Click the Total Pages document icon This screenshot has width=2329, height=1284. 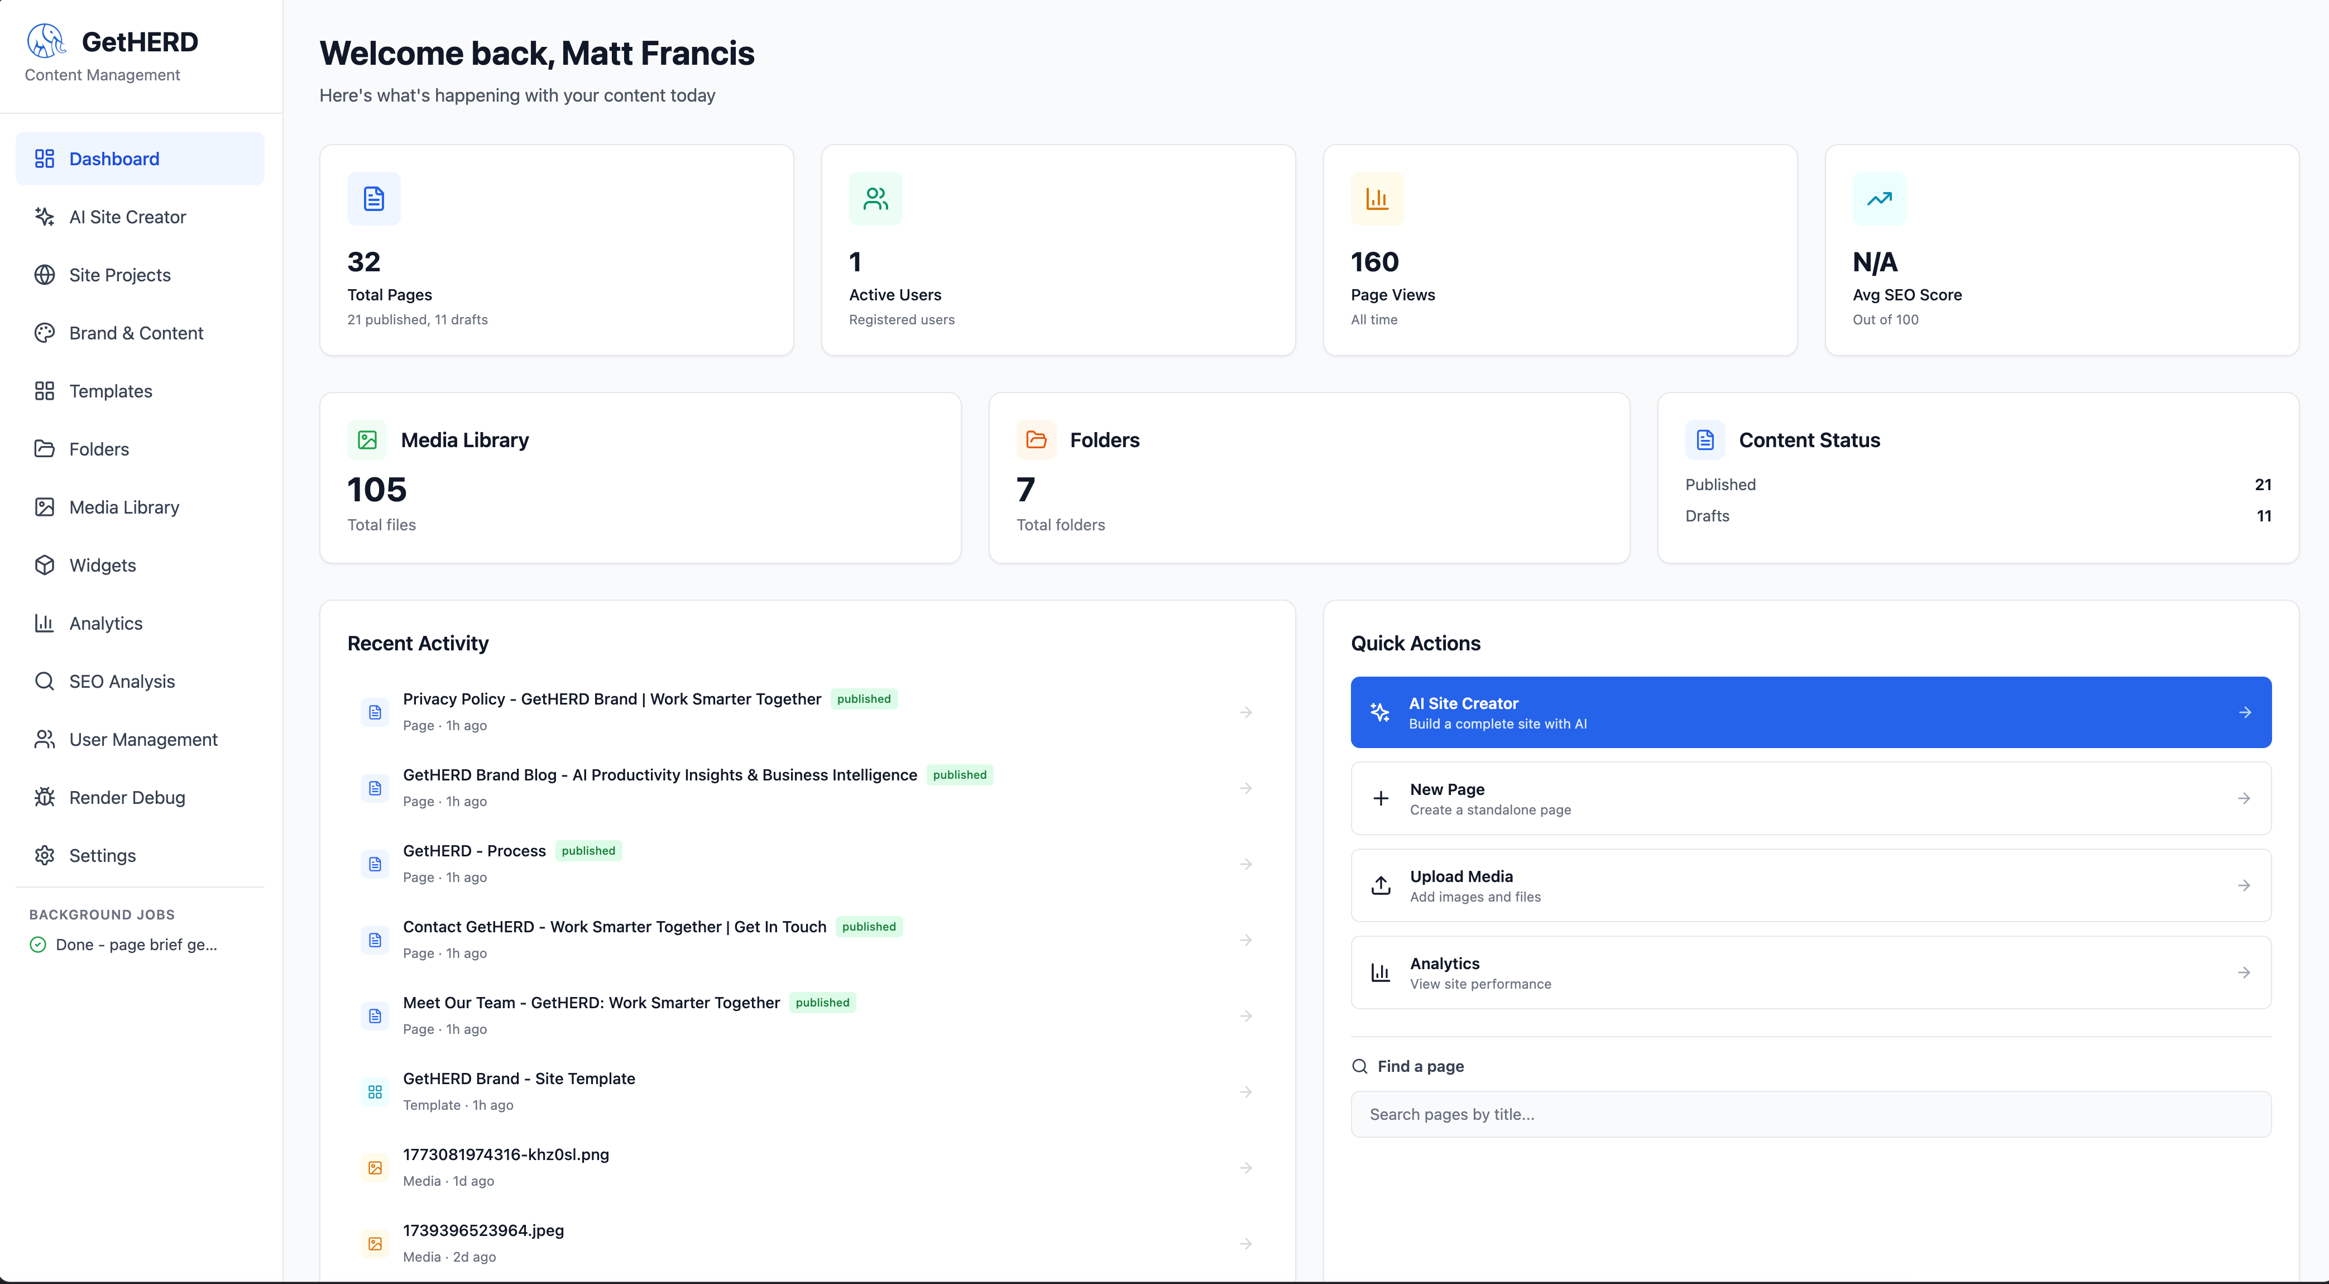pyautogui.click(x=373, y=198)
